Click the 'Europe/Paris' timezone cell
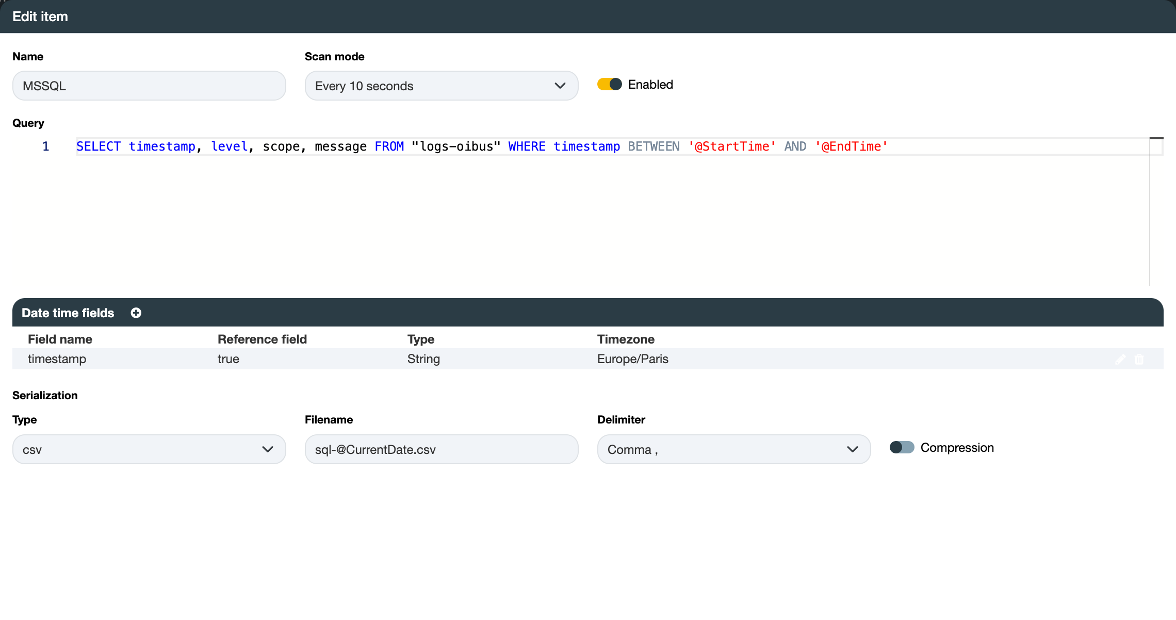1176x620 pixels. pos(633,359)
